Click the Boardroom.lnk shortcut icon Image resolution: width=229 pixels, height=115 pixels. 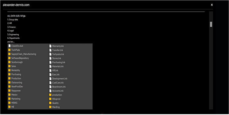point(50,86)
